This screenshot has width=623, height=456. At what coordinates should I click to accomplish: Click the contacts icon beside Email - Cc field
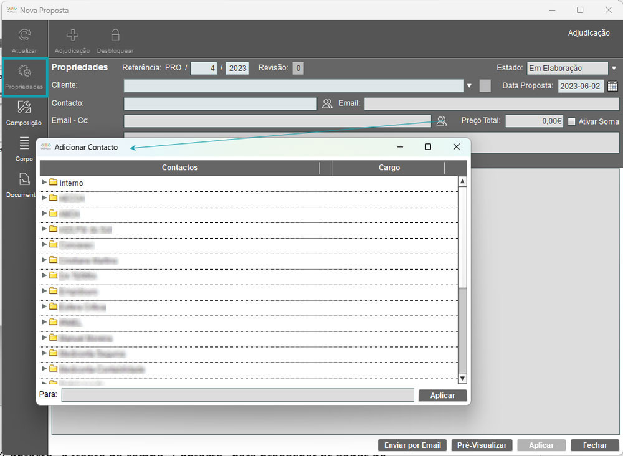[441, 121]
